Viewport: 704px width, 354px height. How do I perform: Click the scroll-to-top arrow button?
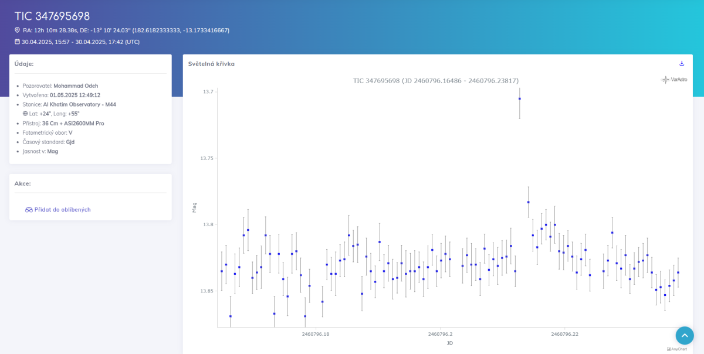coord(685,335)
